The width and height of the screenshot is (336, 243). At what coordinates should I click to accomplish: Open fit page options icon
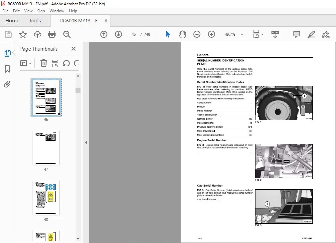pyautogui.click(x=256, y=34)
